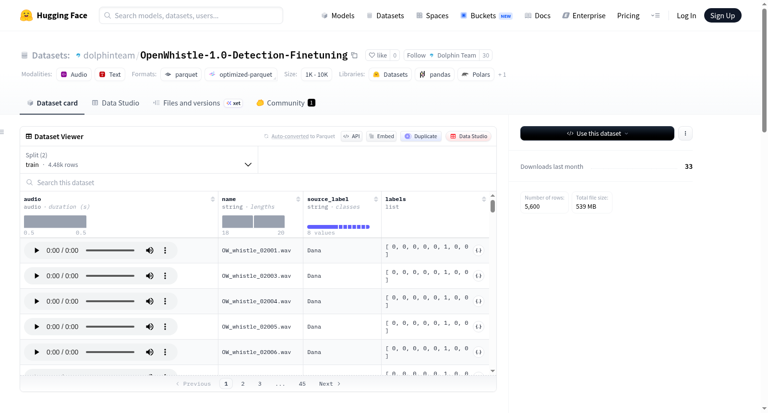Viewport: 768px width, 413px height.
Task: Open the Use this dataset dropdown
Action: tap(597, 133)
